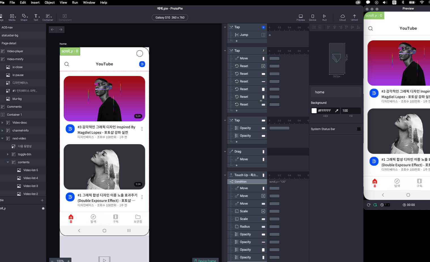This screenshot has width=430, height=262.
Task: Collapse the contents layer
Action: point(8,162)
